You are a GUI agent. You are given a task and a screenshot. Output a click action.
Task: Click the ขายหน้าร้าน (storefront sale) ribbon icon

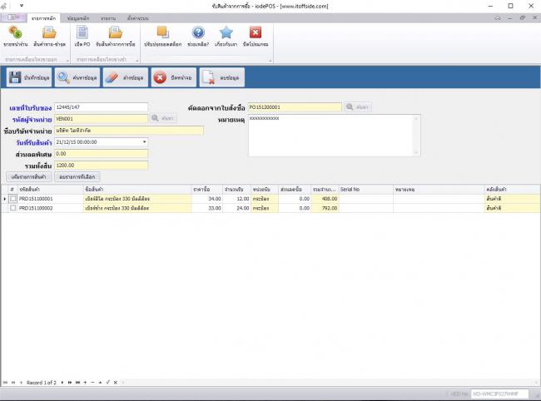(x=14, y=36)
